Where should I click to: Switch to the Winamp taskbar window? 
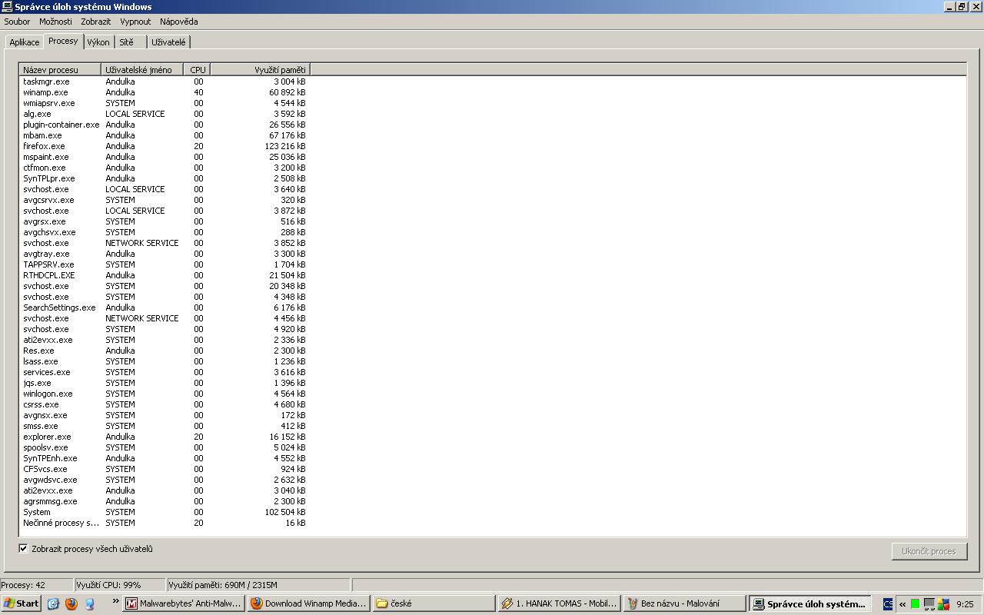[308, 603]
